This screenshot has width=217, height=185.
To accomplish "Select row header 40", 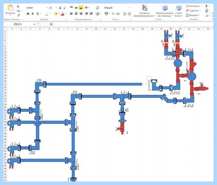I will (x=5, y=139).
